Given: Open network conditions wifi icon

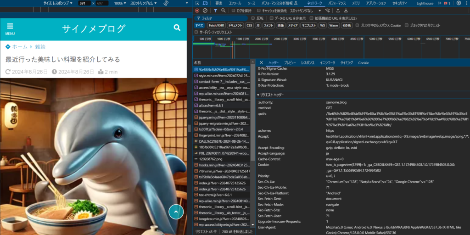Looking at the screenshot, I should [x=328, y=11].
